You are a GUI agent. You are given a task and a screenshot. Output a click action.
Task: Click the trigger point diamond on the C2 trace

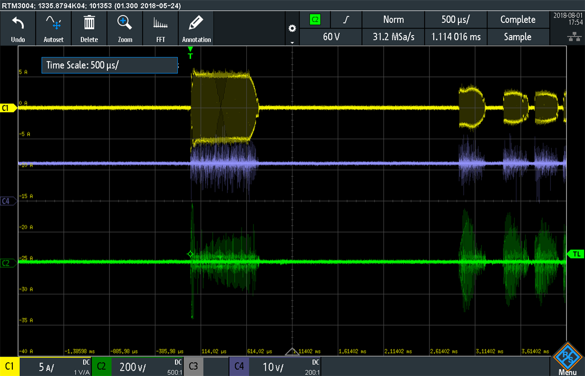point(190,254)
